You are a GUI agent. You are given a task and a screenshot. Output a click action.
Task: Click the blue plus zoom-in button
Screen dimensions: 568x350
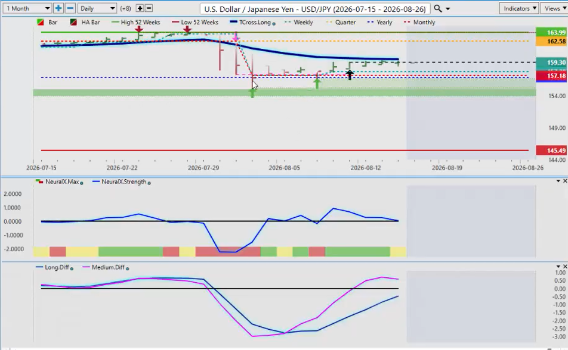58,8
